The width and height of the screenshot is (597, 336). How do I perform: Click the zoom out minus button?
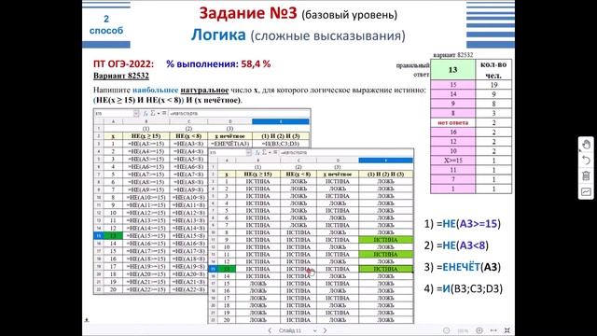coord(446,330)
